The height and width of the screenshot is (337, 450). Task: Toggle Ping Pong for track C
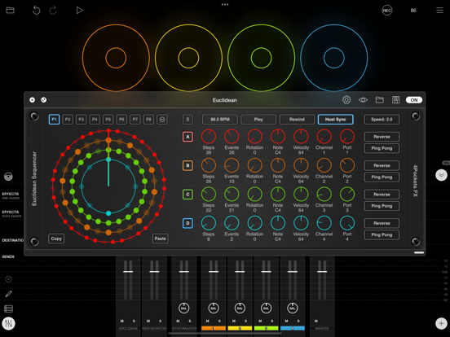(382, 206)
